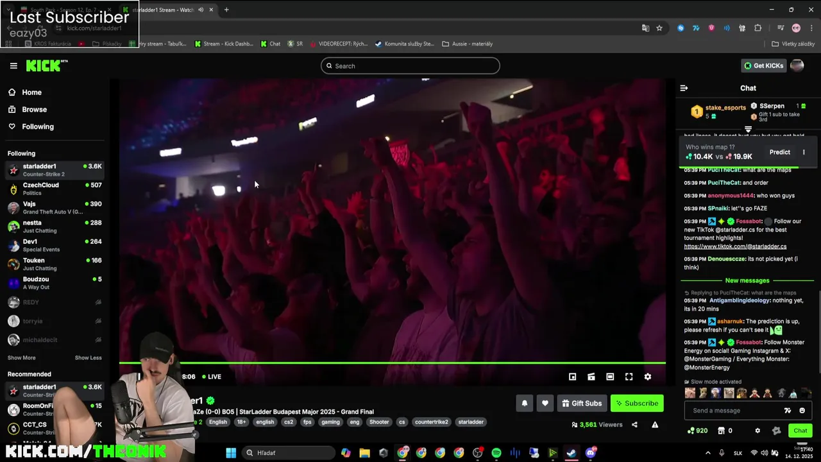Viewport: 821px width, 462px height.
Task: Select the English language tag
Action: click(x=218, y=422)
